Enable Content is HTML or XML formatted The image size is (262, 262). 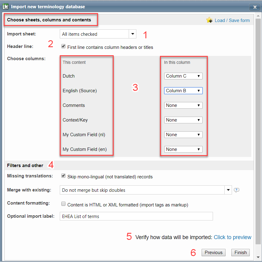point(63,204)
